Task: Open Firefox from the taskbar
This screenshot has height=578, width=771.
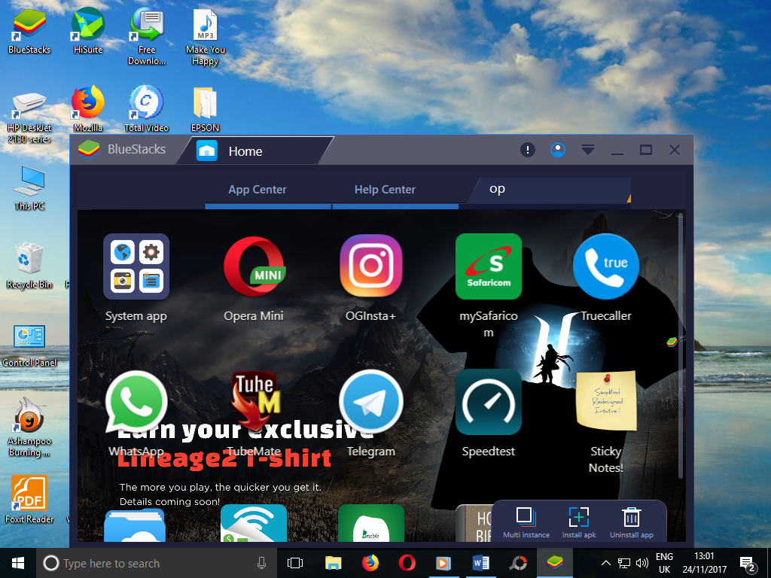Action: point(370,563)
